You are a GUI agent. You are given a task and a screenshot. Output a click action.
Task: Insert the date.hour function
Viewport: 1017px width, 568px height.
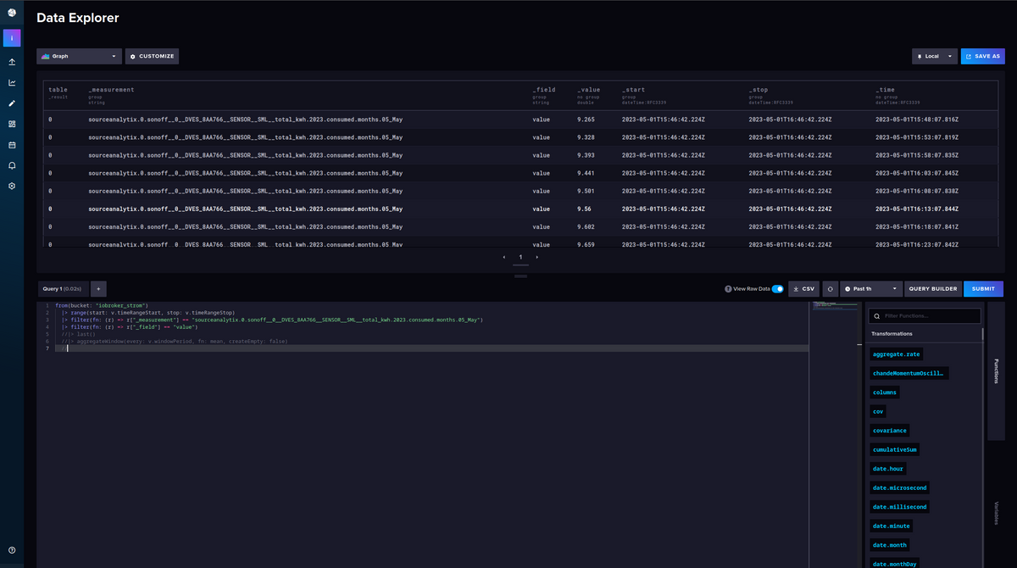[889, 469]
